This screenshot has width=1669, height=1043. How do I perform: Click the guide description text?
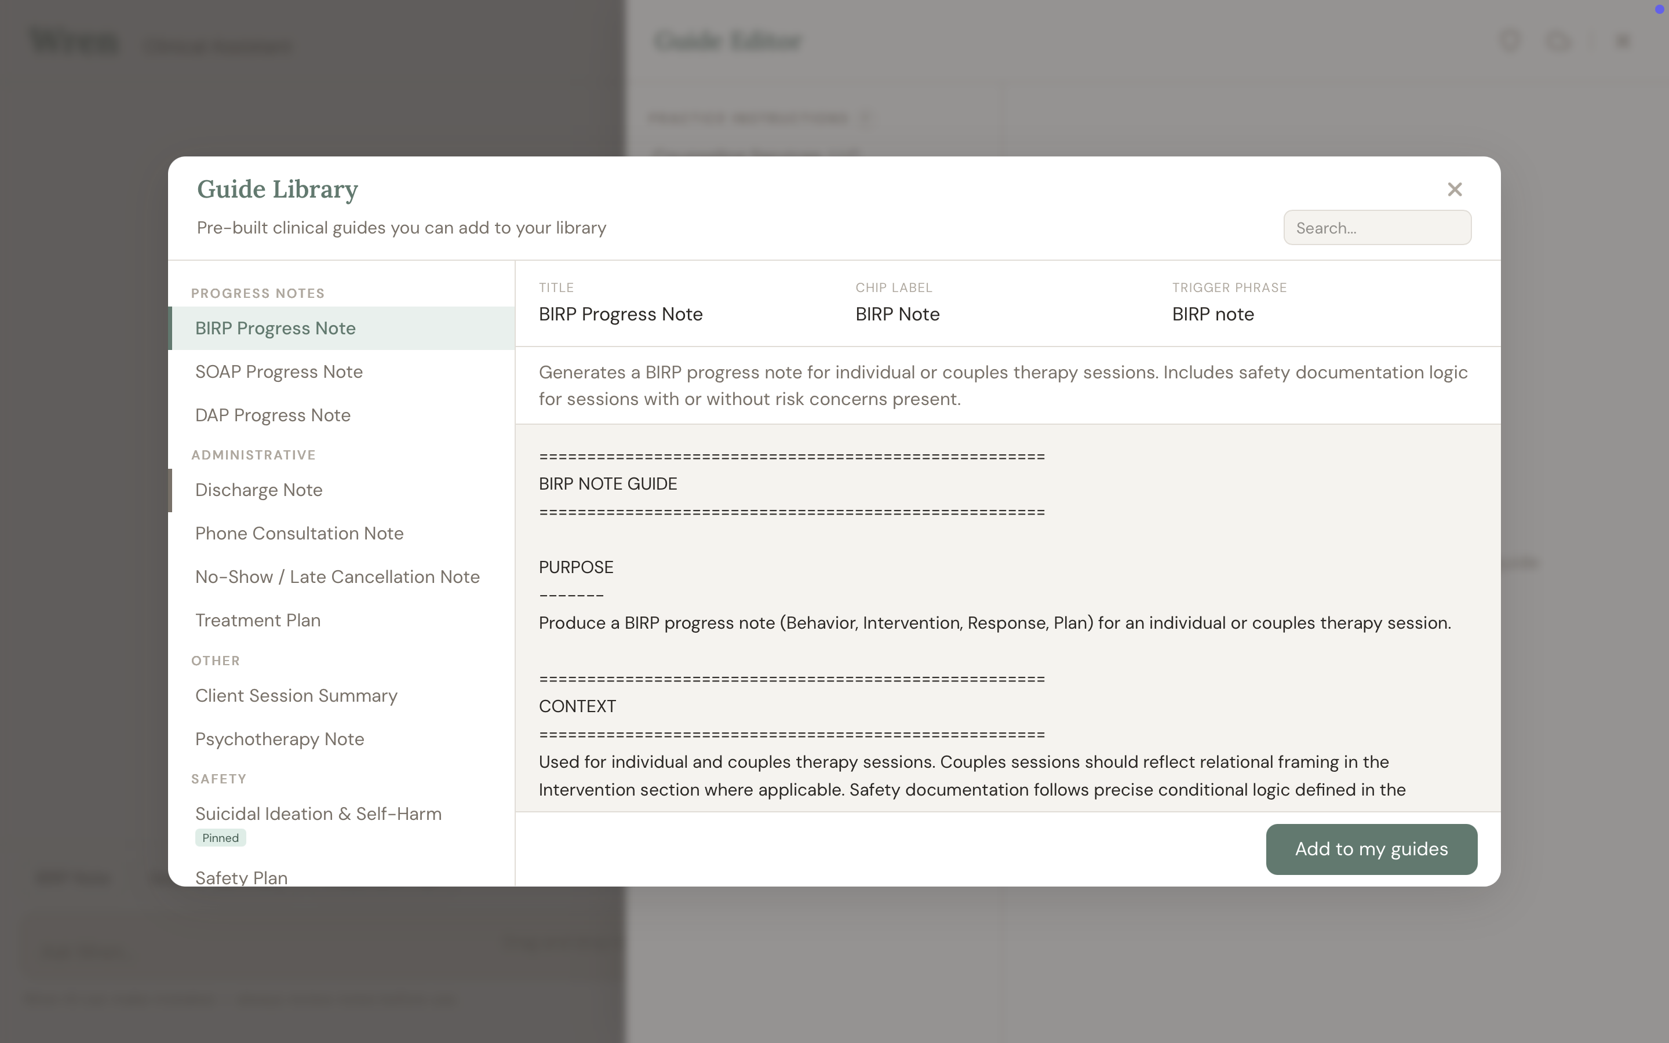[1003, 385]
